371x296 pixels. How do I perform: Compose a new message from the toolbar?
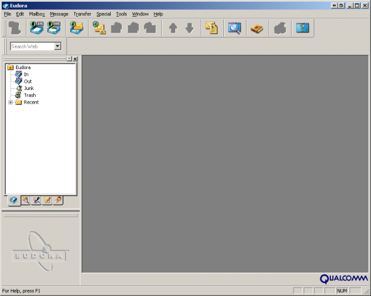click(100, 28)
